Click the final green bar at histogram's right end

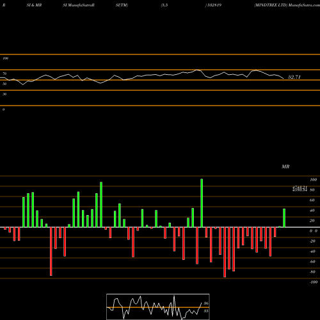click(x=284, y=218)
